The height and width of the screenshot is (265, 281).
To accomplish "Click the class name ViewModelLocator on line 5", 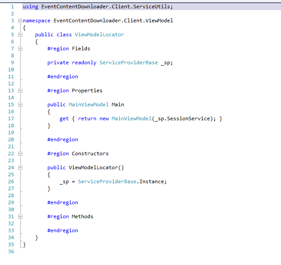I will click(99, 35).
